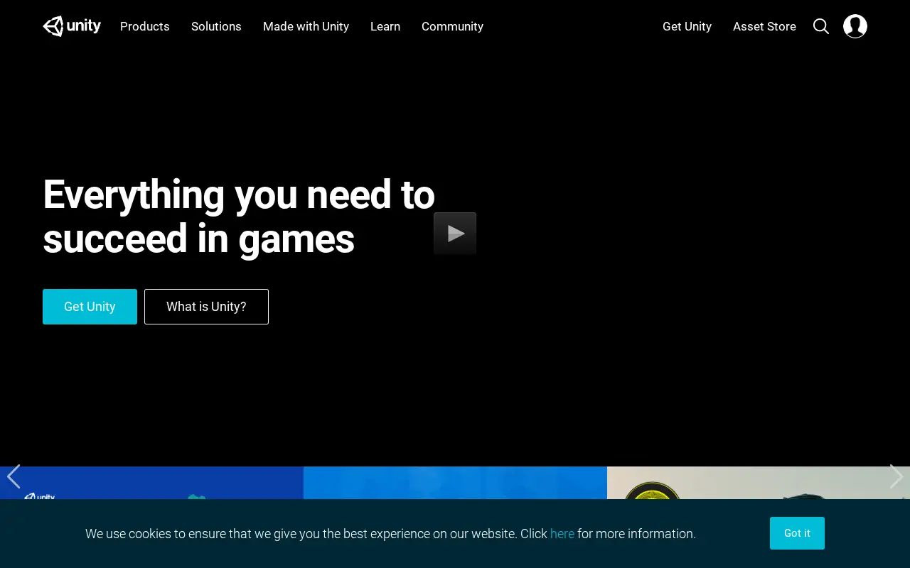The width and height of the screenshot is (910, 568).
Task: Open the Solutions menu
Action: tap(216, 26)
